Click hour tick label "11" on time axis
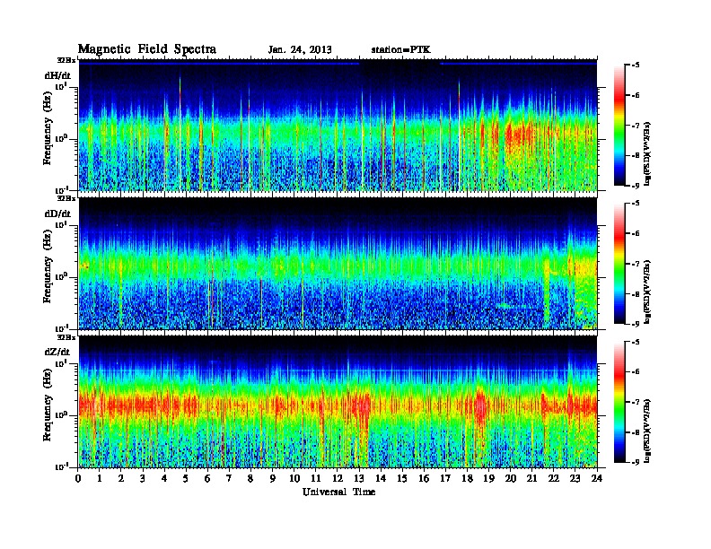Viewport: 711px width, 549px height. 316,478
